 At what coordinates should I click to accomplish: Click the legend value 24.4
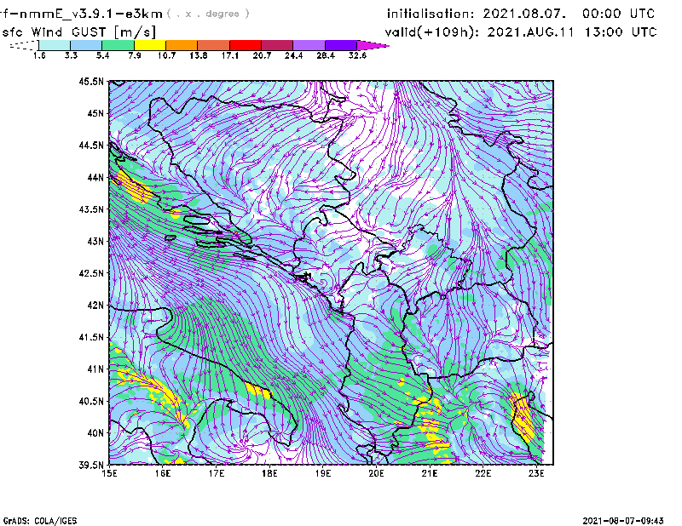click(293, 55)
